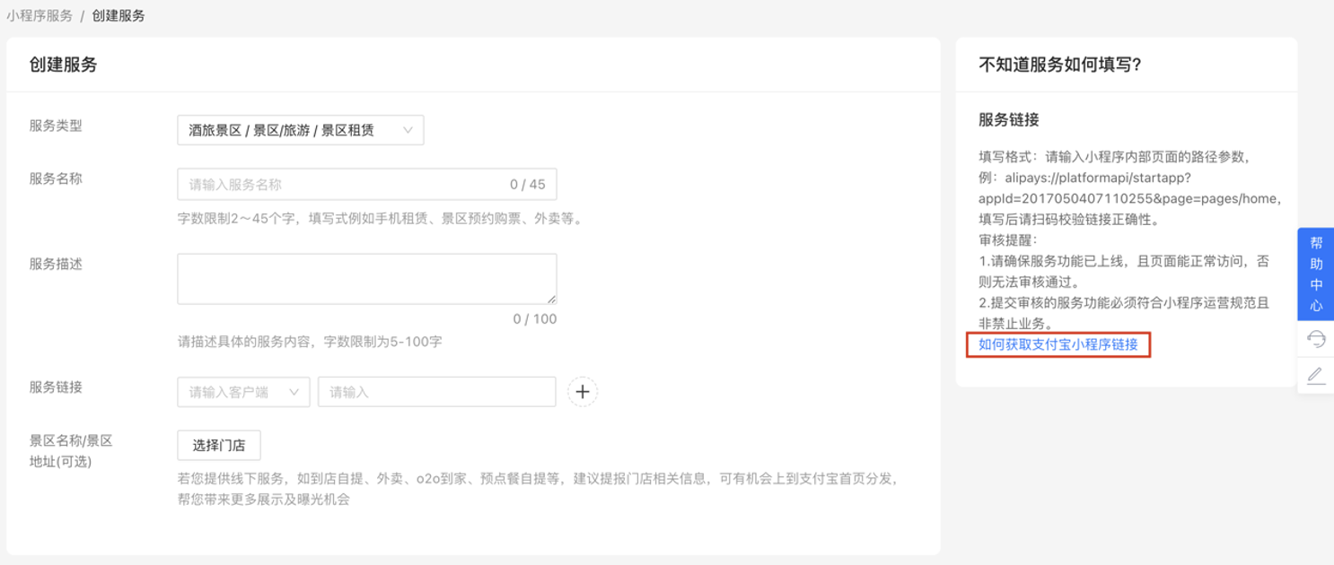1334x565 pixels.
Task: Click the 0 / 100 character counter
Action: pyautogui.click(x=535, y=318)
